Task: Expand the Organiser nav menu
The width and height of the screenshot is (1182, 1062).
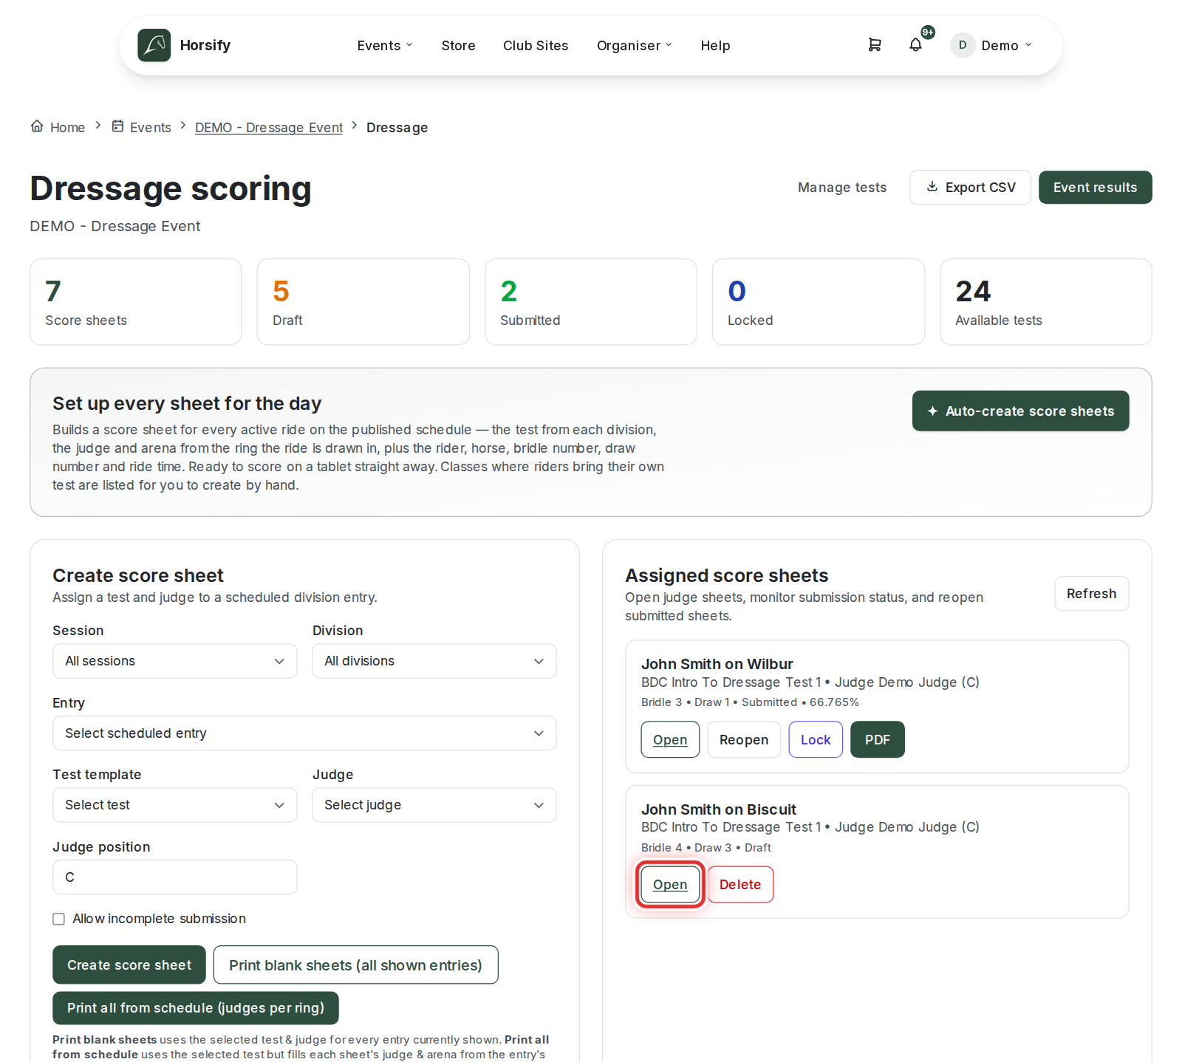Action: coord(635,46)
